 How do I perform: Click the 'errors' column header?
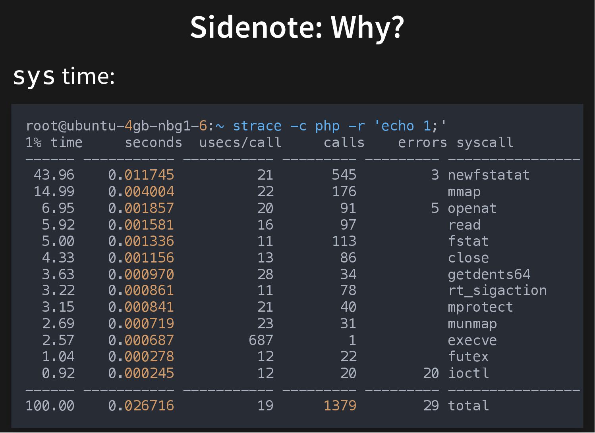[x=423, y=143]
